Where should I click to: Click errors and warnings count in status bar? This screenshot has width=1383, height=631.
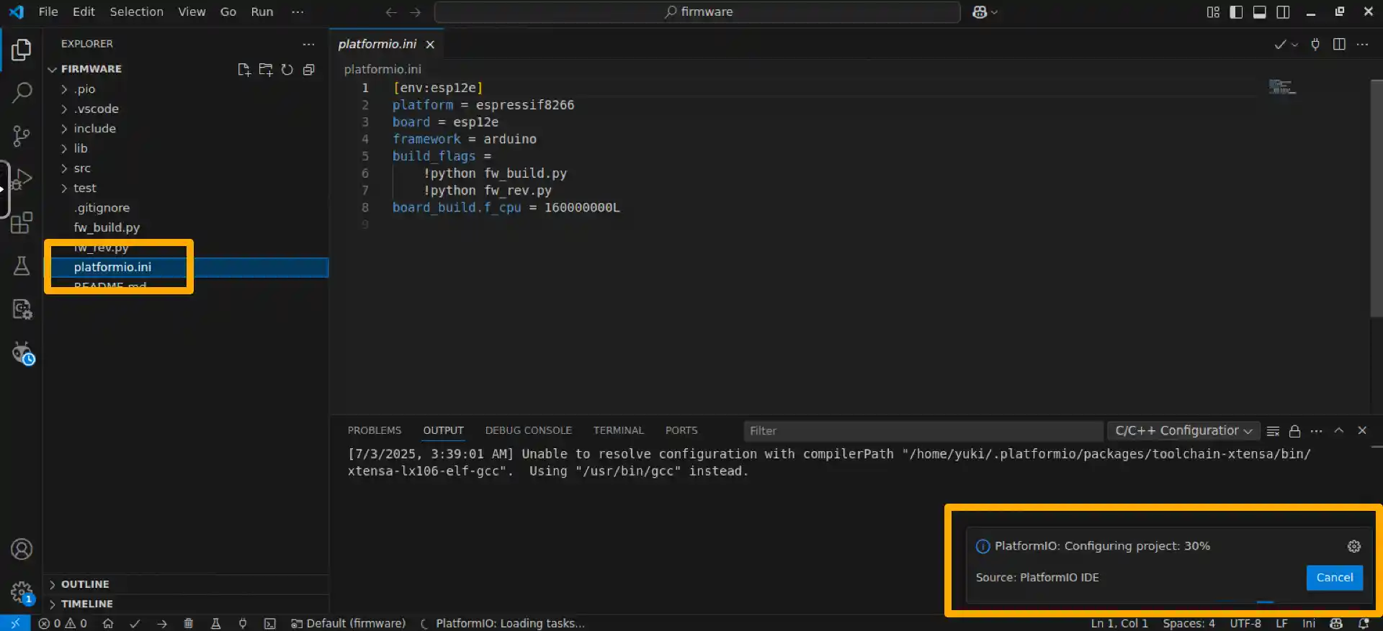click(63, 623)
